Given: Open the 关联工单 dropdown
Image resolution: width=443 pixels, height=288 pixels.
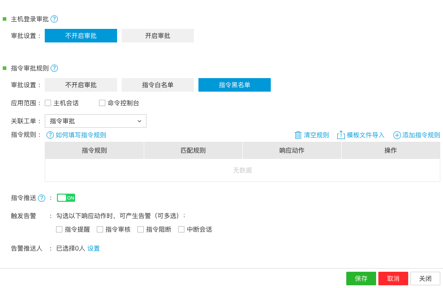Looking at the screenshot, I should coord(95,121).
